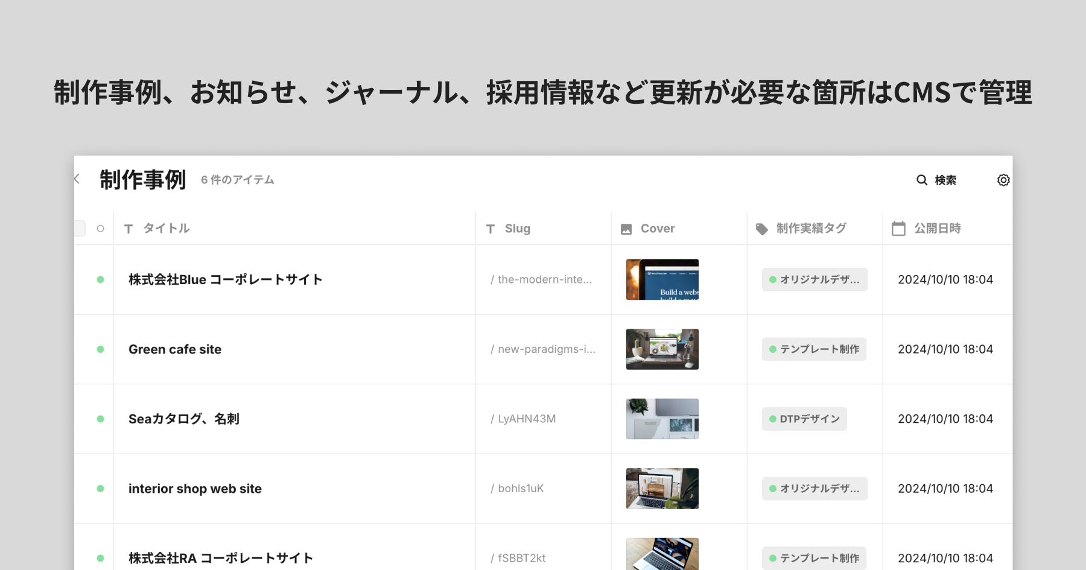This screenshot has width=1086, height=570.
Task: Click the 制作事例 collection title
Action: [143, 180]
